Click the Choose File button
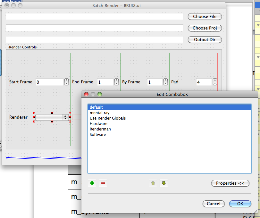The width and height of the screenshot is (260, 218). [x=205, y=16]
